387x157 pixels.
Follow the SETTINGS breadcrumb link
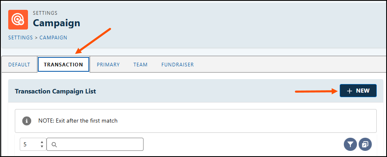click(21, 38)
